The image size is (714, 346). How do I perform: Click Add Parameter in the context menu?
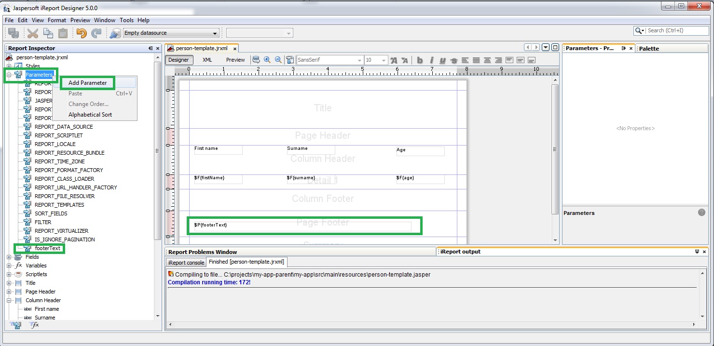click(87, 82)
